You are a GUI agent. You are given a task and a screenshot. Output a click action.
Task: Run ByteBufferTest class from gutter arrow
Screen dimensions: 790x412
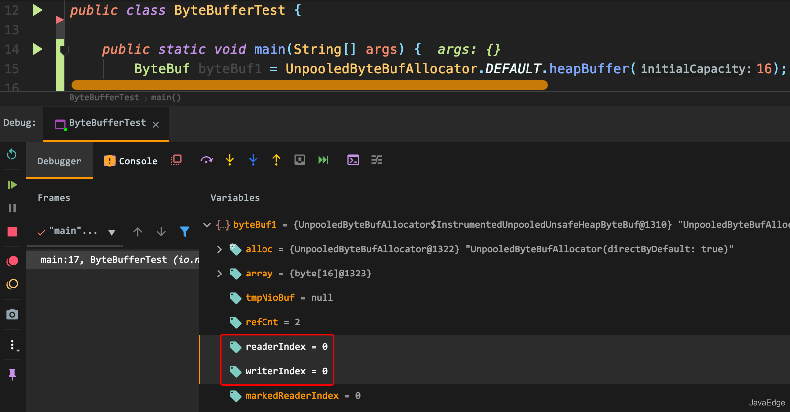pos(37,10)
